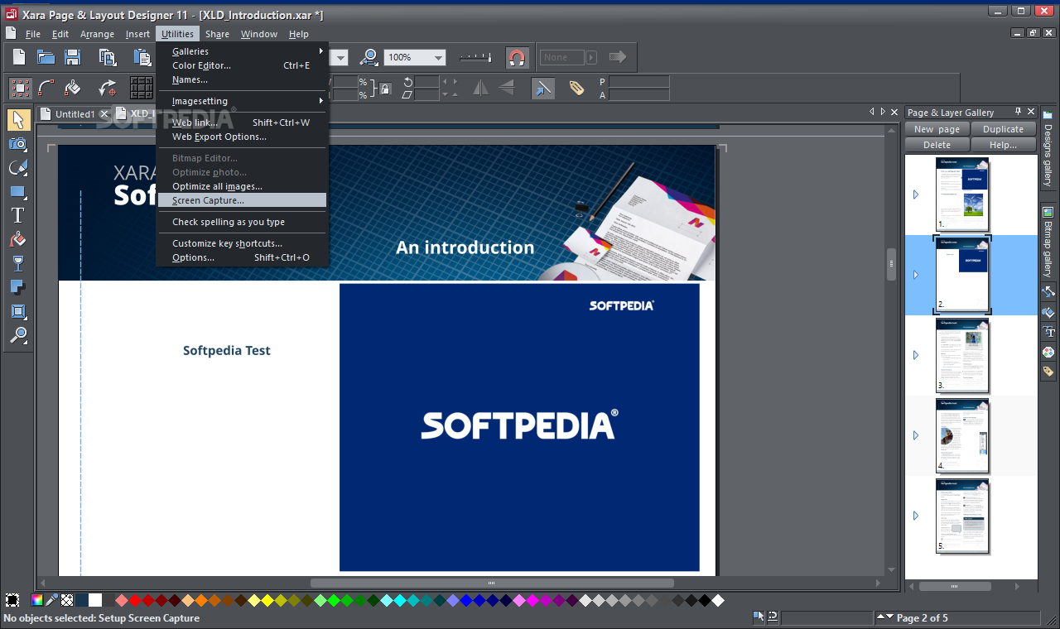Open the fonts gallery side icon
This screenshot has width=1060, height=629.
(1048, 332)
